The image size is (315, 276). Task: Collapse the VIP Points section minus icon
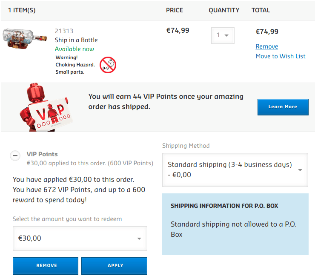click(x=15, y=156)
